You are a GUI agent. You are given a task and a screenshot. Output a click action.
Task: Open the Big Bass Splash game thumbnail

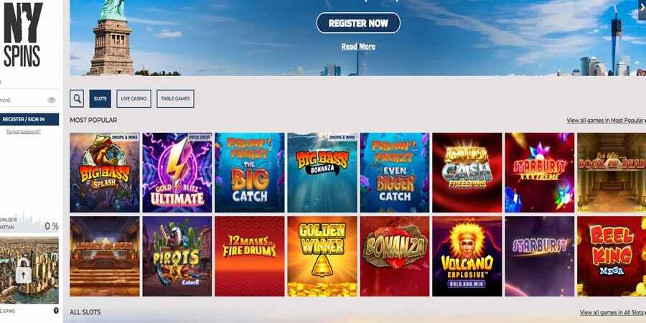click(105, 172)
